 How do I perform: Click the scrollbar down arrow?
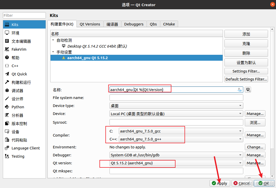click(x=272, y=176)
